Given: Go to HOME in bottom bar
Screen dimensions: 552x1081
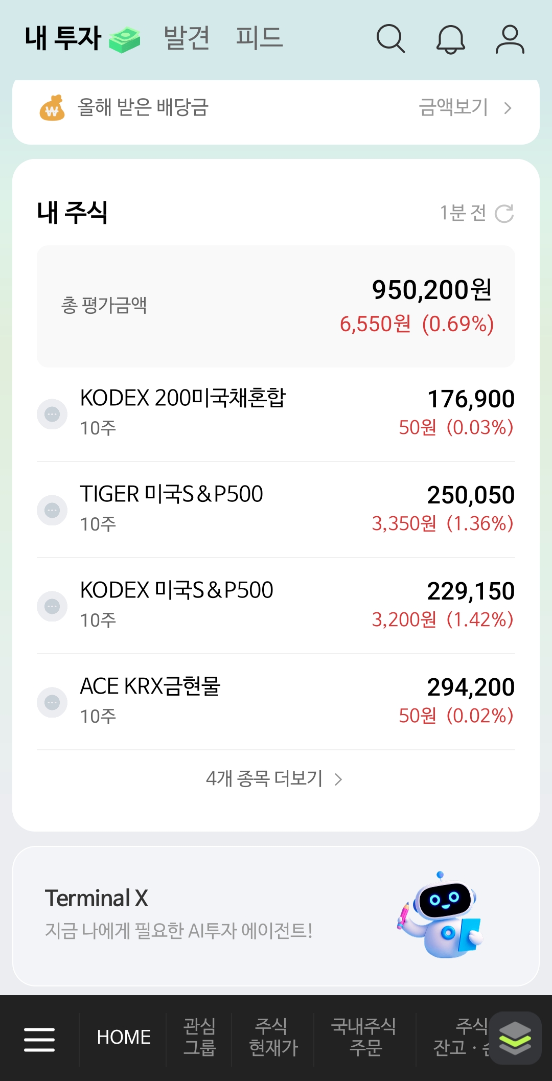Looking at the screenshot, I should [x=124, y=1037].
